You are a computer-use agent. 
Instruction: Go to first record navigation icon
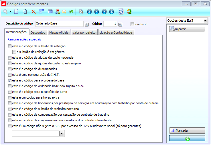tap(89, 12)
